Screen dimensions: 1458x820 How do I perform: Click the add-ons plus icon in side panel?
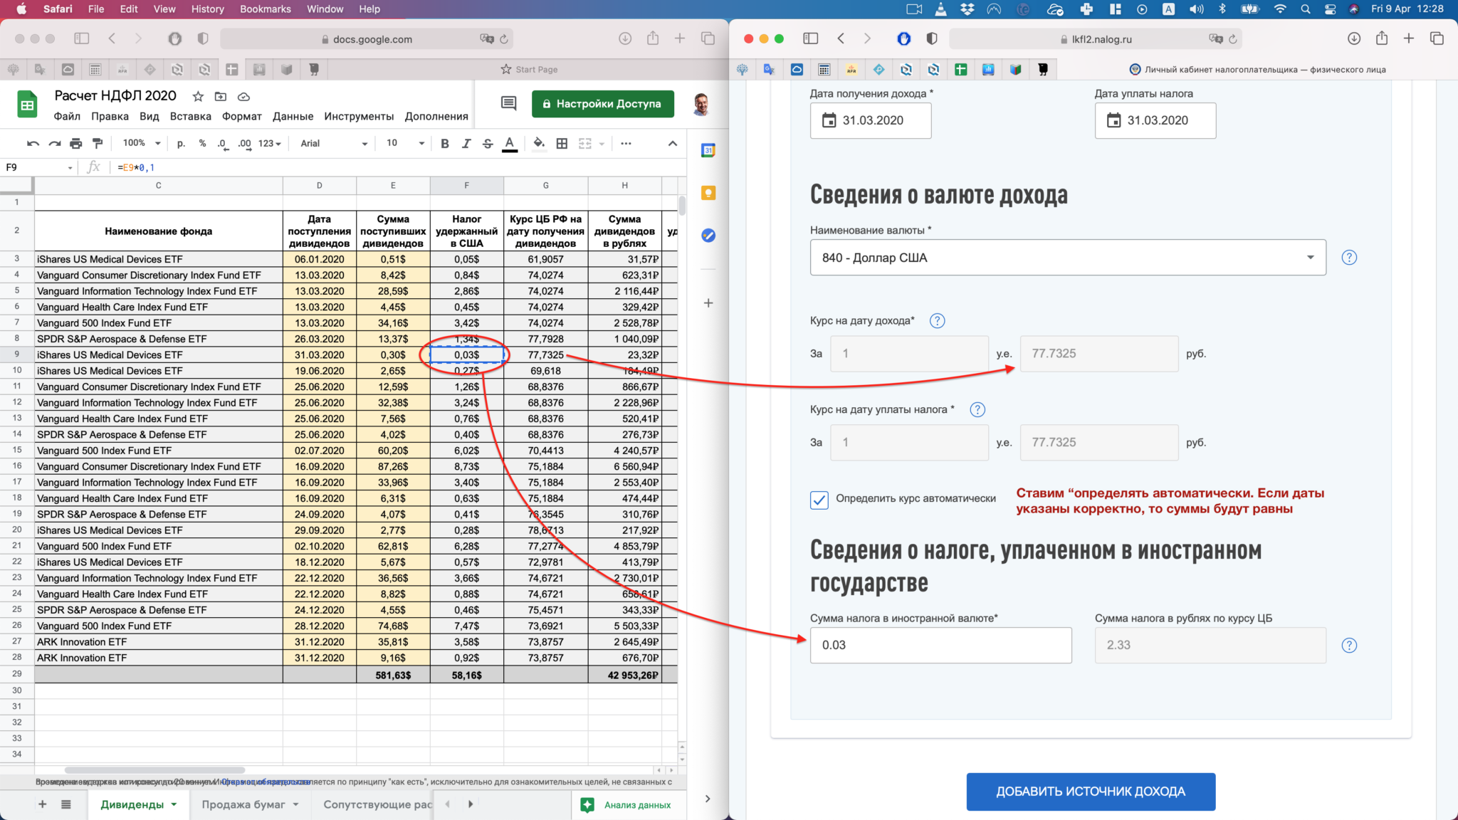(708, 303)
